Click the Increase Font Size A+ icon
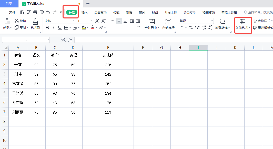Screen dimensions: 273x149 97,21
